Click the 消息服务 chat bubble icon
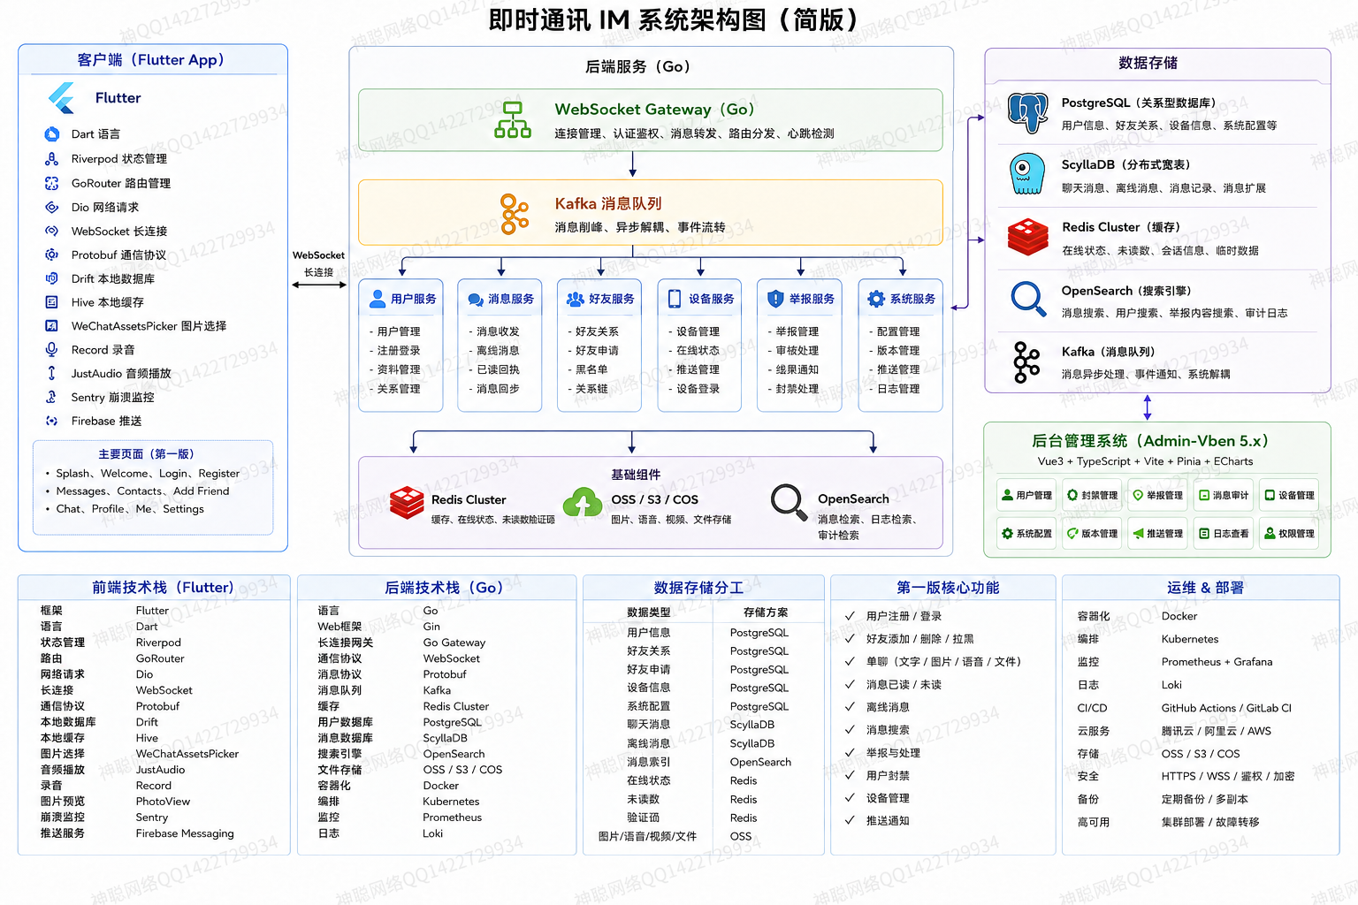Viewport: 1358px width, 905px height. pyautogui.click(x=476, y=300)
